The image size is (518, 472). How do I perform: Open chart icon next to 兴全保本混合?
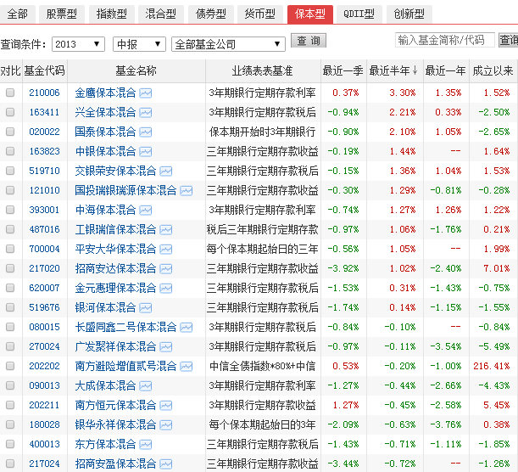coord(145,113)
